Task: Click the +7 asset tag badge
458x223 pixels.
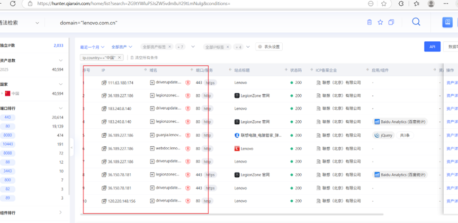Action: [180, 47]
